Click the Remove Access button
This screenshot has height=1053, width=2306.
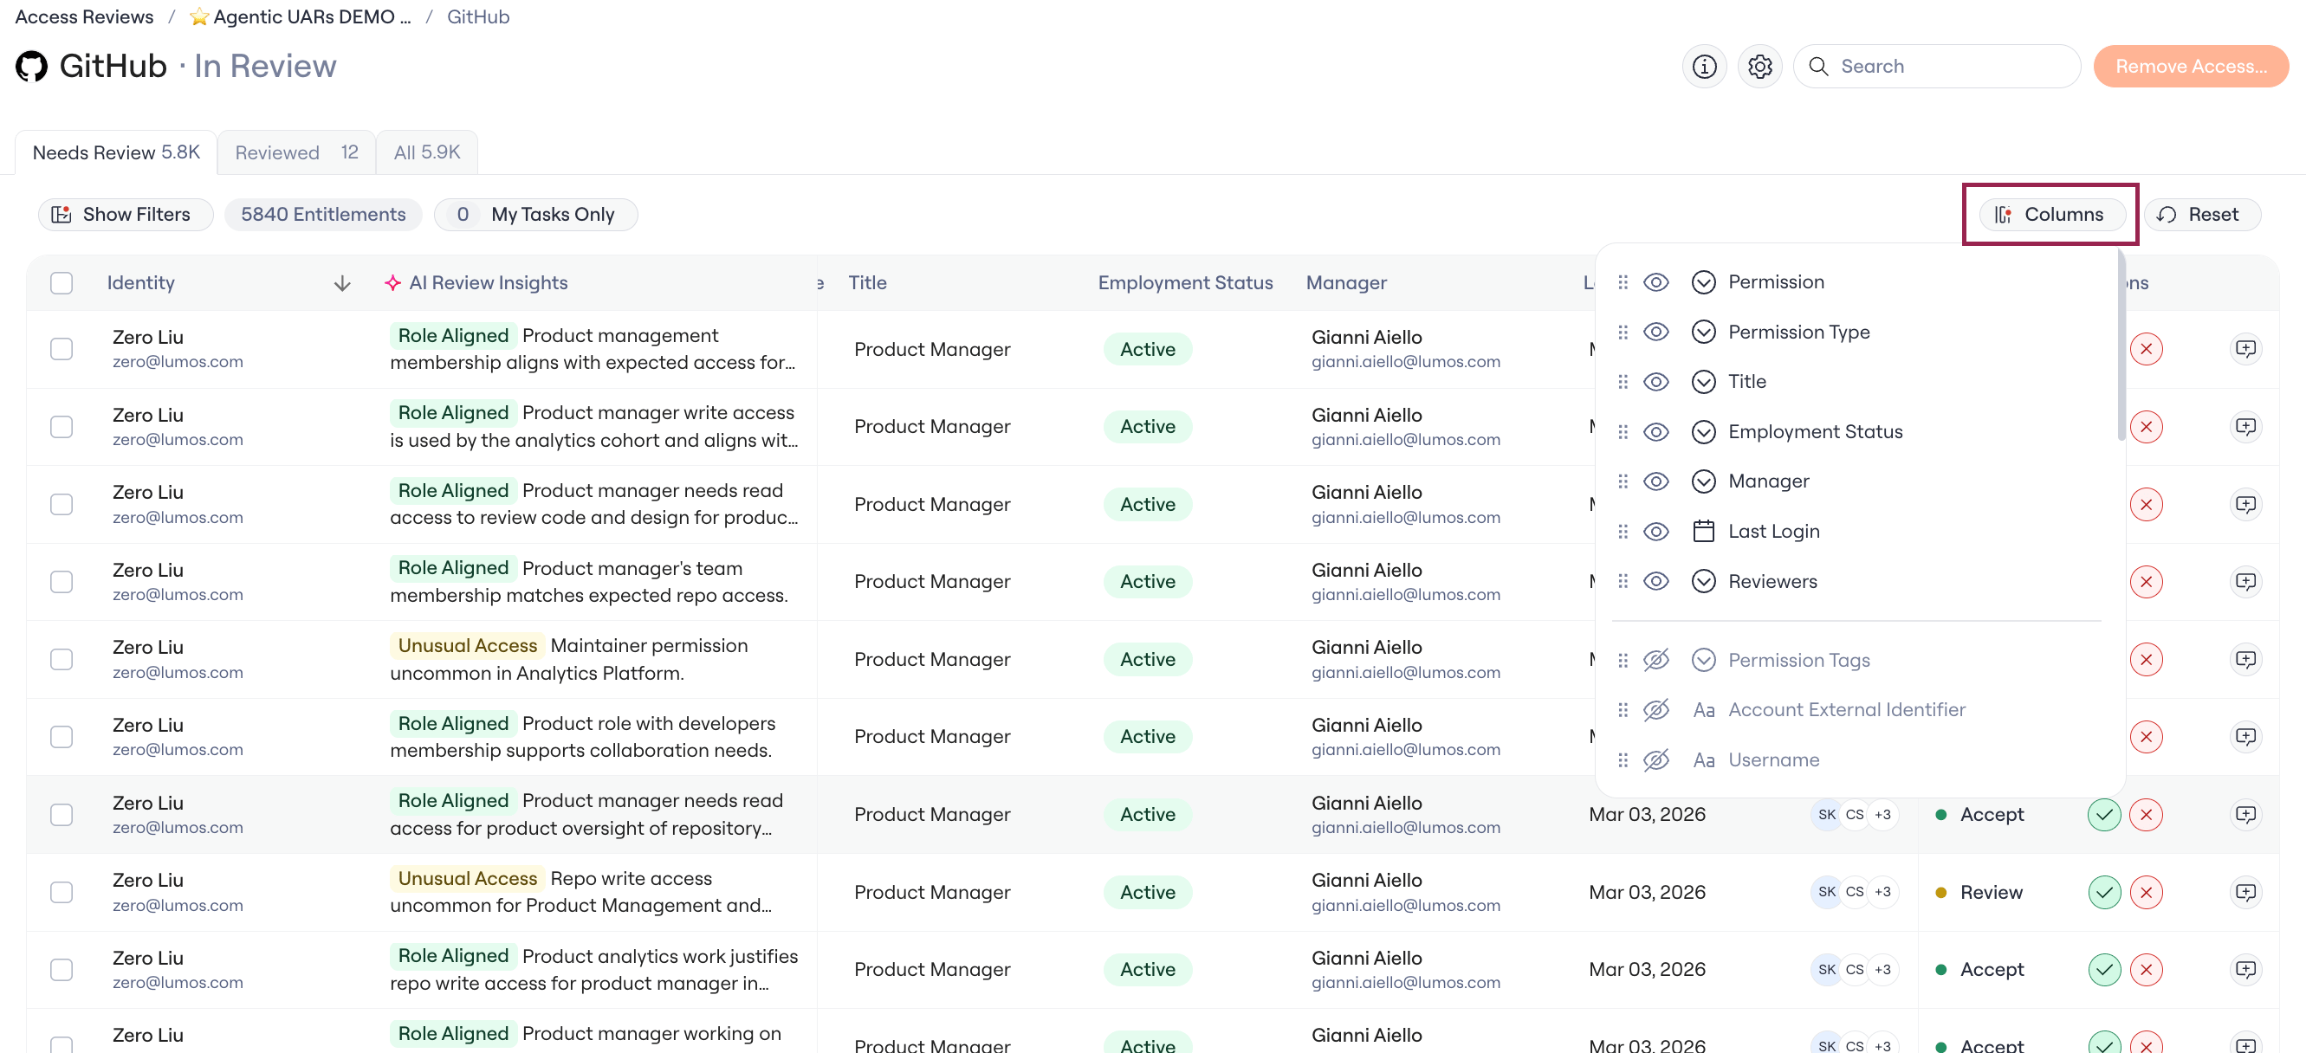[2191, 66]
